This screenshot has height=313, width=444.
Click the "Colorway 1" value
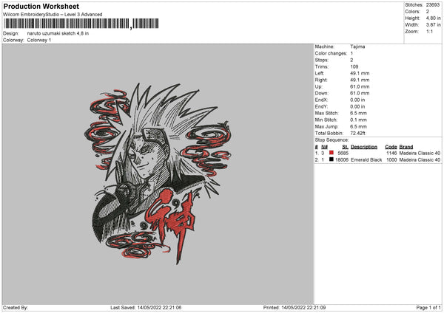39,40
